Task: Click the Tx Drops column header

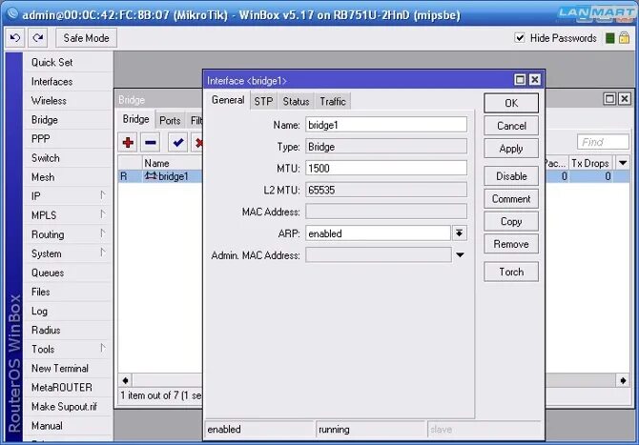Action: 591,163
